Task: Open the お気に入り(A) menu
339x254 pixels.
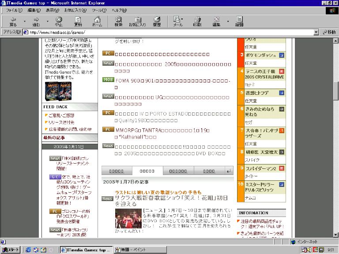Action: [x=75, y=10]
